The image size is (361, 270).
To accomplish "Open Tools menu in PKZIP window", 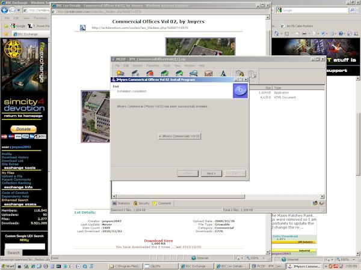I will [167, 65].
